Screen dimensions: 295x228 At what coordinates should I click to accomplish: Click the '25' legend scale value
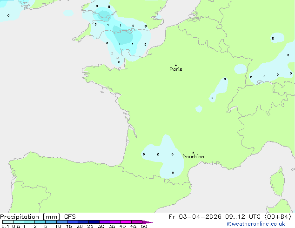[x=90, y=226]
